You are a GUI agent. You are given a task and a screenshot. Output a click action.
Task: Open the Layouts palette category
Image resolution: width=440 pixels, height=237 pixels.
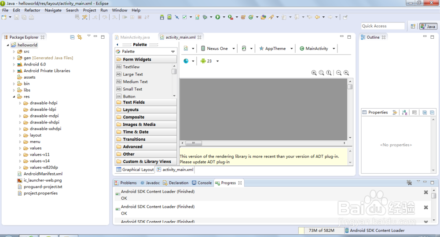pyautogui.click(x=146, y=109)
